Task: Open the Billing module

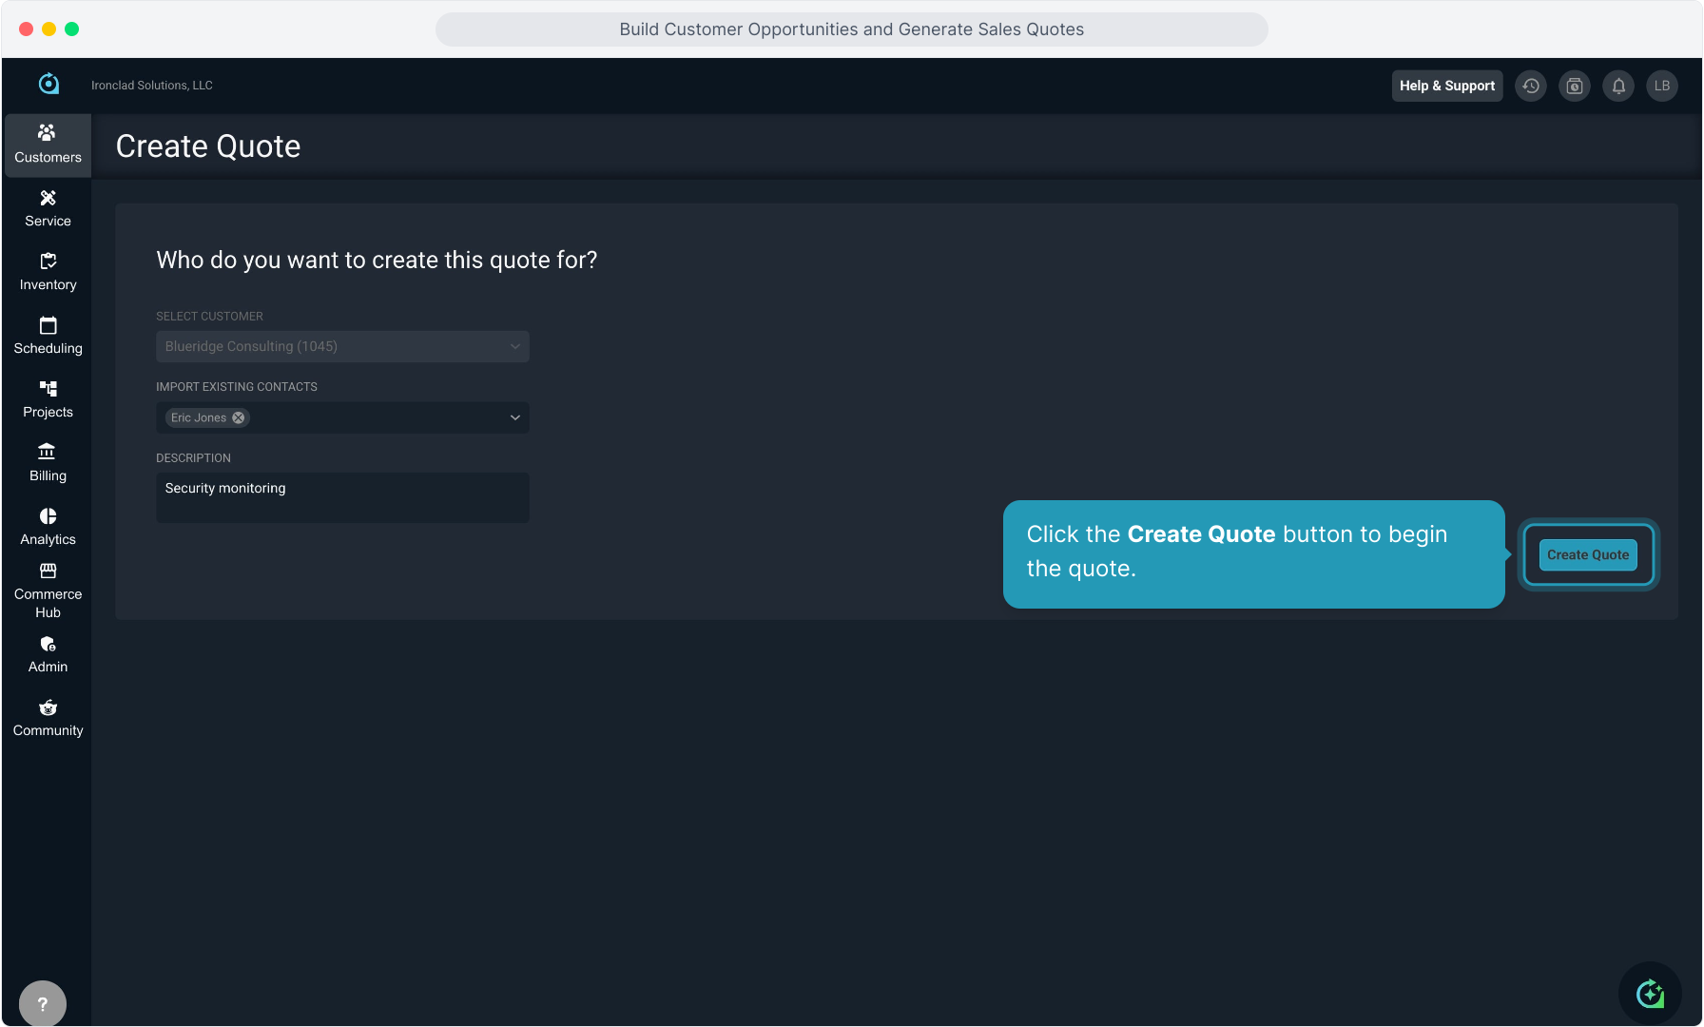Action: coord(48,463)
